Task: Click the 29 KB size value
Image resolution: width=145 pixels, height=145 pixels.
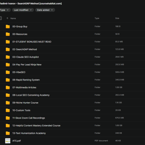Action: click(x=118, y=110)
